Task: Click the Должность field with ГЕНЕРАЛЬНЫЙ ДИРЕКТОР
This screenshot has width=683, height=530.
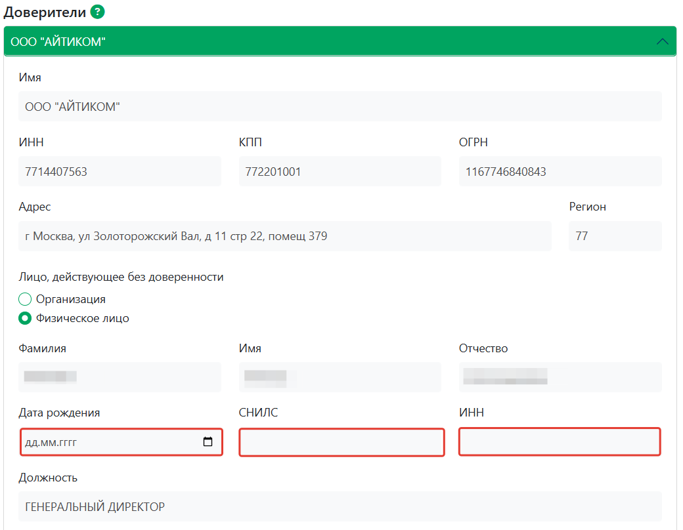Action: (x=340, y=506)
